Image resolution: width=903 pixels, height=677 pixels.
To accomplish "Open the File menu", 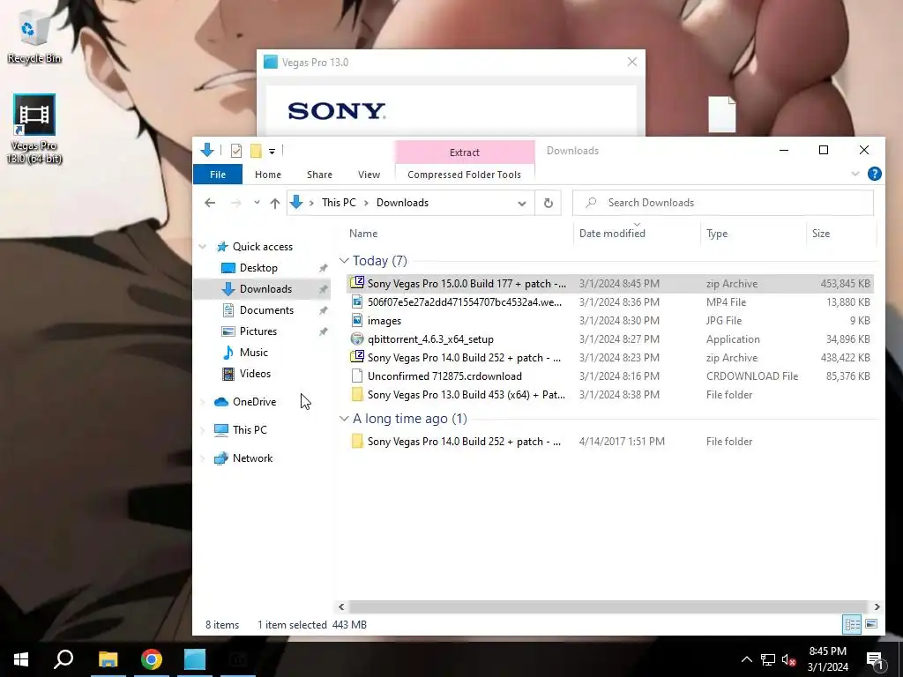I will (x=218, y=175).
